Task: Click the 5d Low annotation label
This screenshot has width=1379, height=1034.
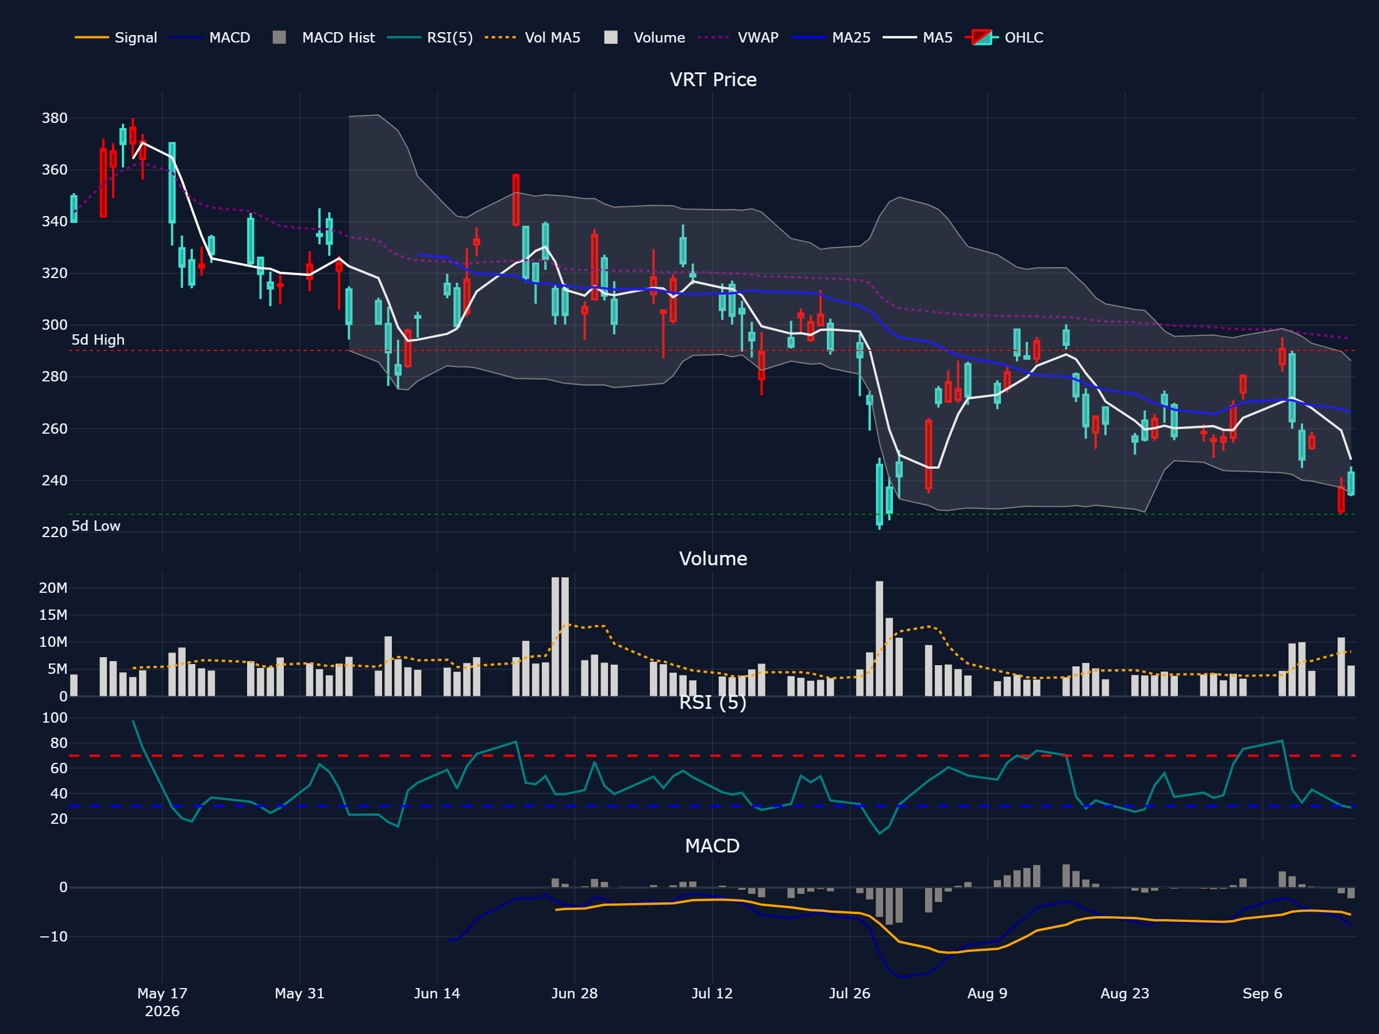Action: 96,526
